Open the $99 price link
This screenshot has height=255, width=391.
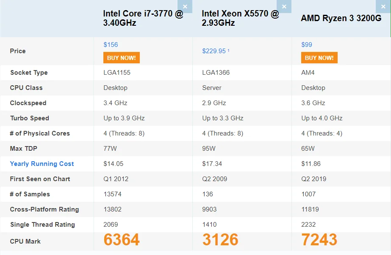click(307, 45)
